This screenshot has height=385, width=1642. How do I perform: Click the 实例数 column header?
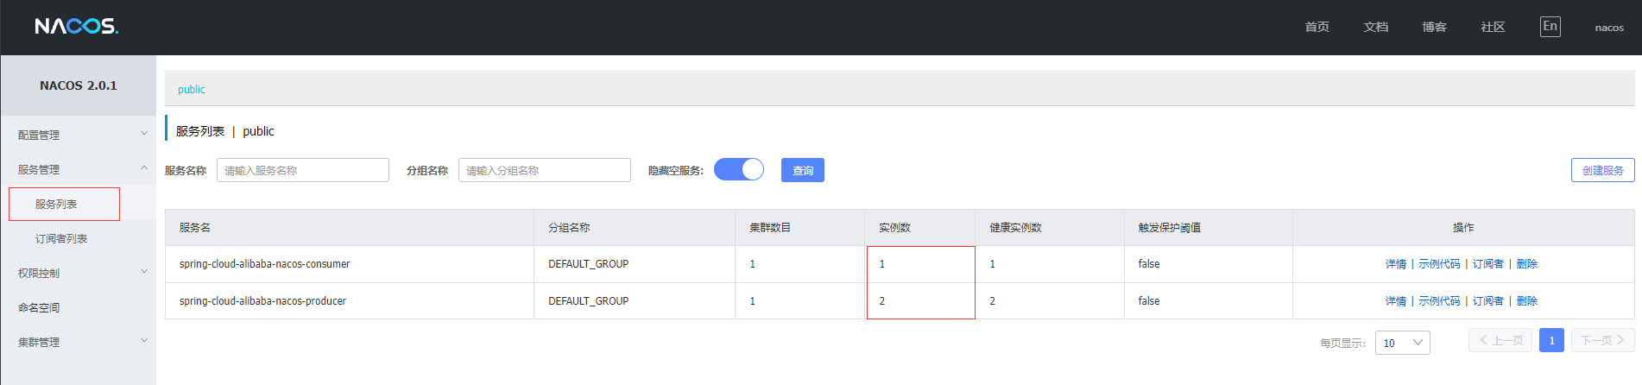(x=894, y=227)
